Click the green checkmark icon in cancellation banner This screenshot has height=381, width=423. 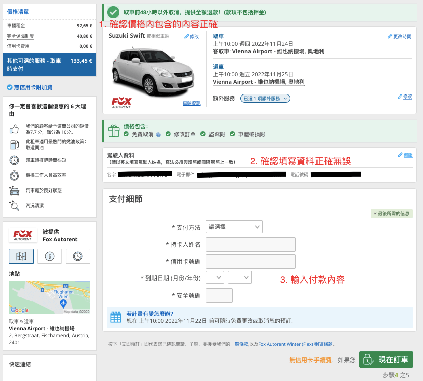(113, 12)
